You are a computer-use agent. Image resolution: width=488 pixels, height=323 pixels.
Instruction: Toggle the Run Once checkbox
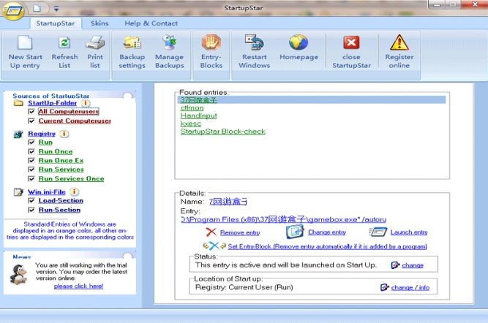click(31, 151)
